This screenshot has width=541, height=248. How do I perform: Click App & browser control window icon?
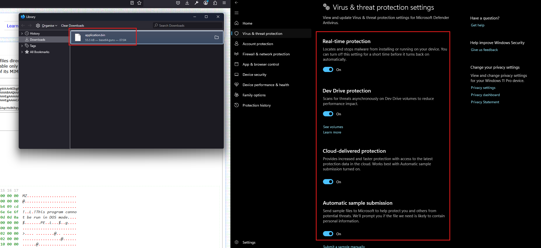(x=237, y=64)
